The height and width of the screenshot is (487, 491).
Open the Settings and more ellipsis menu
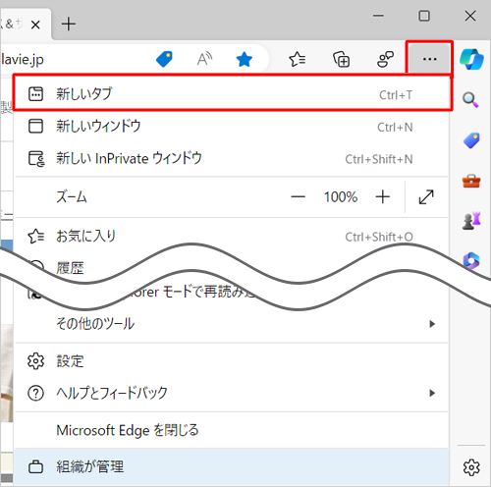point(429,59)
